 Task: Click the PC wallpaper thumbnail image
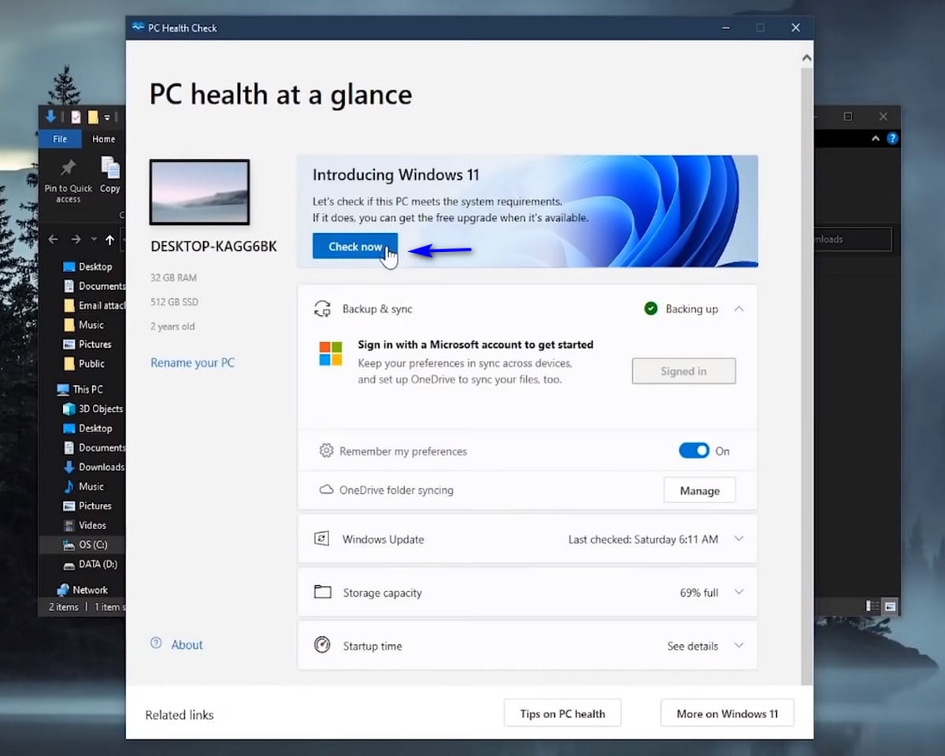[x=200, y=193]
